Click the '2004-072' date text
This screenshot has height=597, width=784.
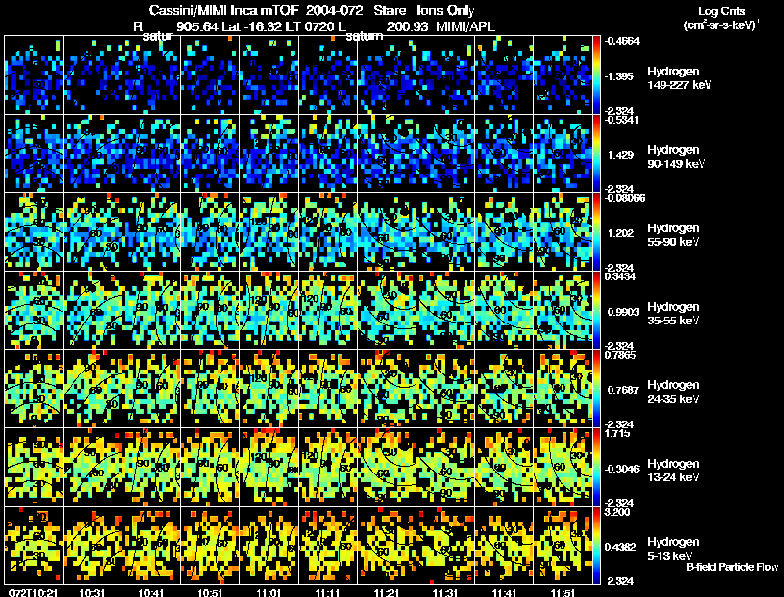[x=334, y=11]
